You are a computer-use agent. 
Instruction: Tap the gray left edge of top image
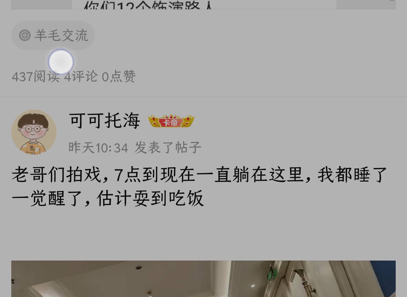coord(42,5)
